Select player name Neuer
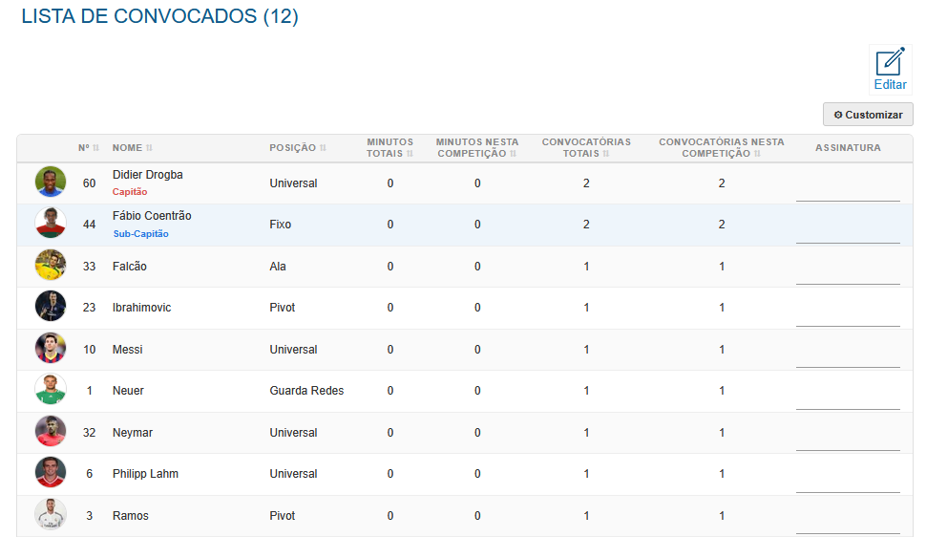926x537 pixels. (x=128, y=391)
